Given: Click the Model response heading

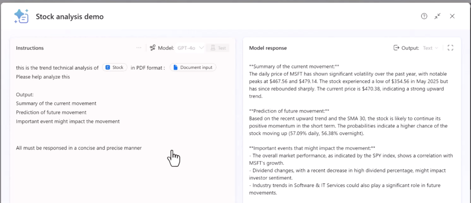Looking at the screenshot, I should [268, 48].
